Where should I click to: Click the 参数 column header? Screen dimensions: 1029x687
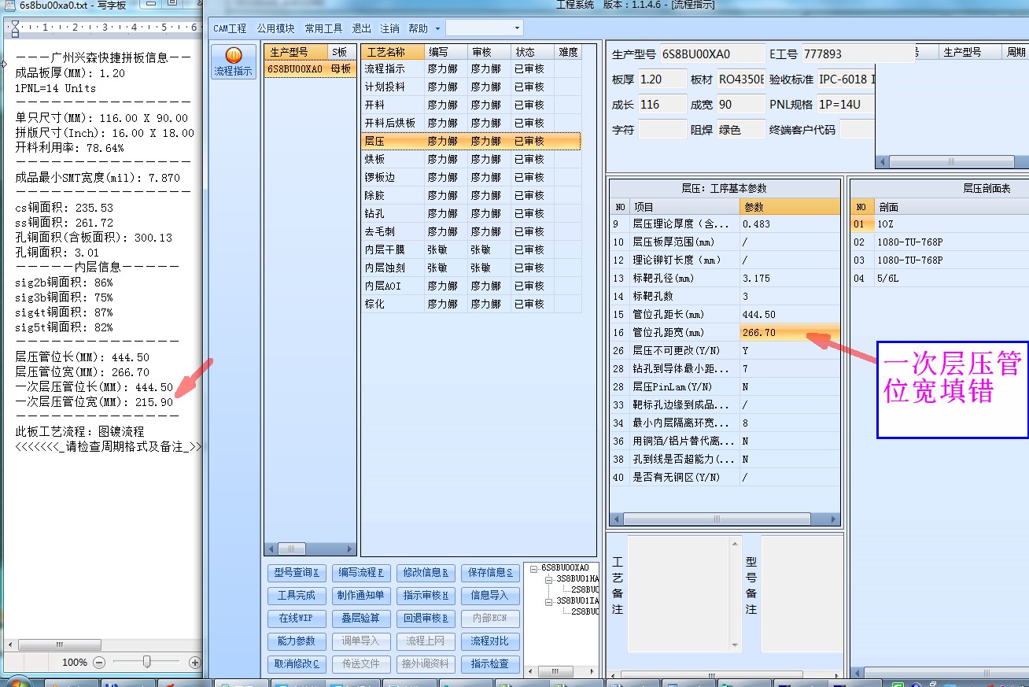pyautogui.click(x=790, y=207)
